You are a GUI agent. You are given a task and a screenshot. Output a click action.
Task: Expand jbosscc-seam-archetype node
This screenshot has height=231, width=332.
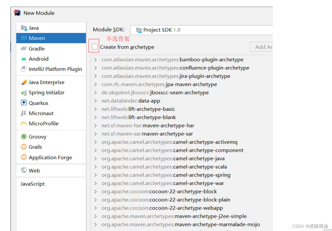tap(96, 93)
